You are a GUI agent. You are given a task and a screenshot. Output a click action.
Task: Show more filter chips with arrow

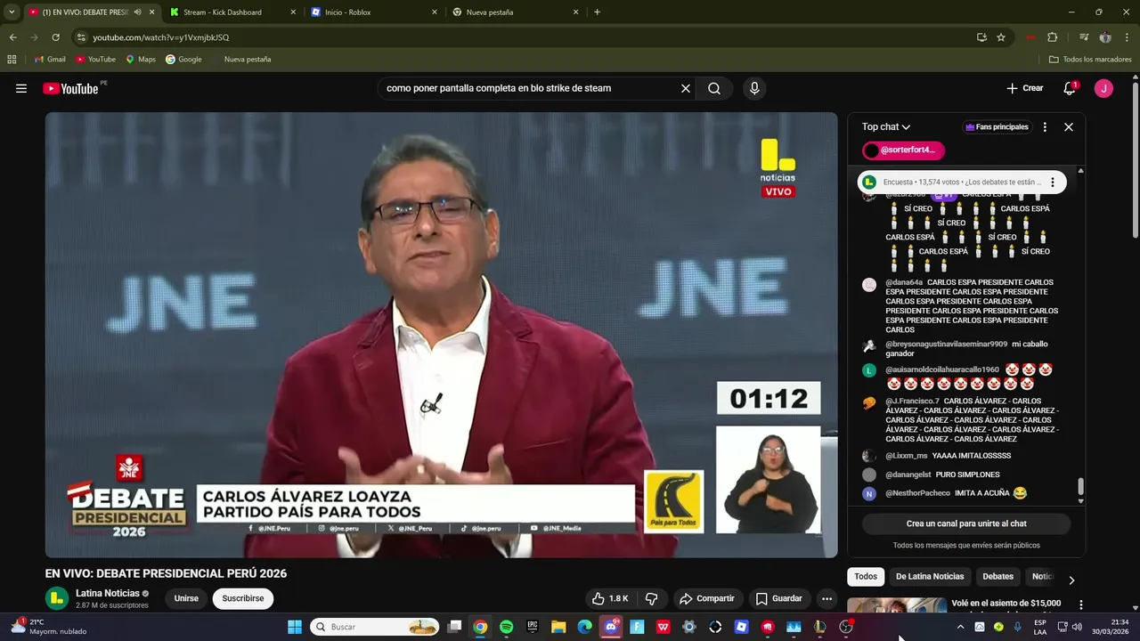tap(1071, 580)
